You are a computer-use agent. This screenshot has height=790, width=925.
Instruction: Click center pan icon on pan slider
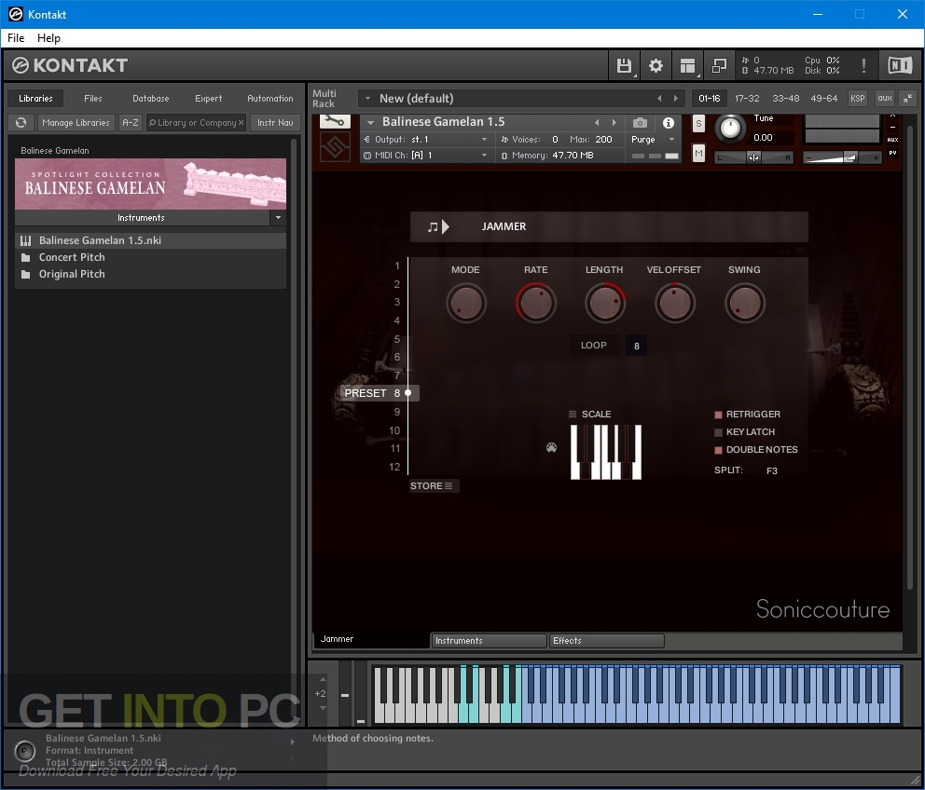753,157
